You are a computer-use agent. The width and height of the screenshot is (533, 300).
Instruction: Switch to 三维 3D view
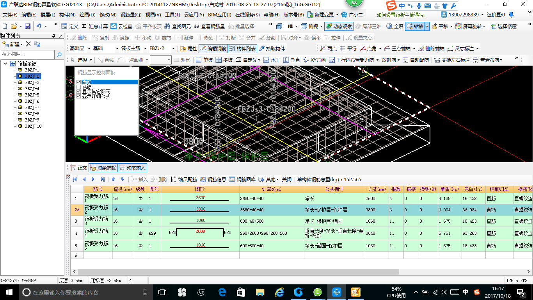point(284,26)
